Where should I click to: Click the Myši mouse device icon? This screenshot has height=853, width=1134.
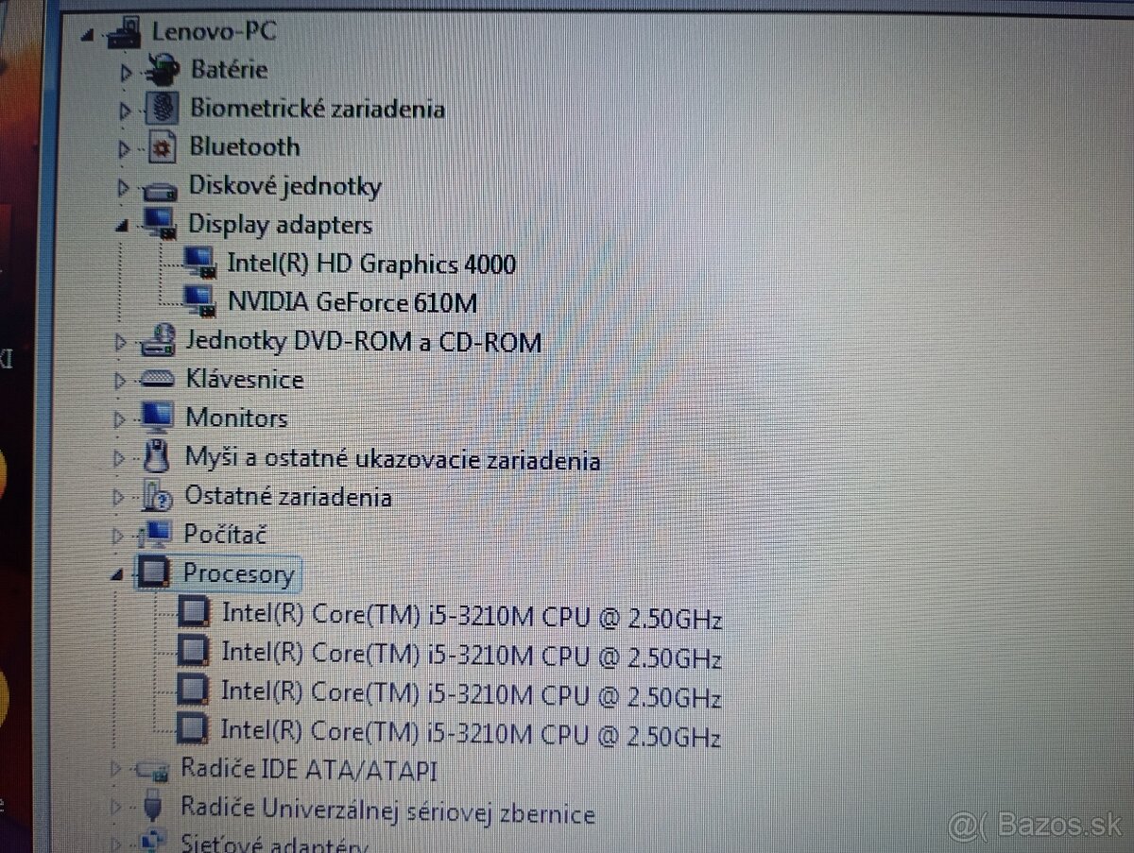(x=158, y=457)
